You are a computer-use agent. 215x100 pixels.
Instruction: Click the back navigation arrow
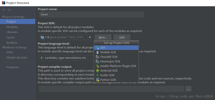coord(4,10)
